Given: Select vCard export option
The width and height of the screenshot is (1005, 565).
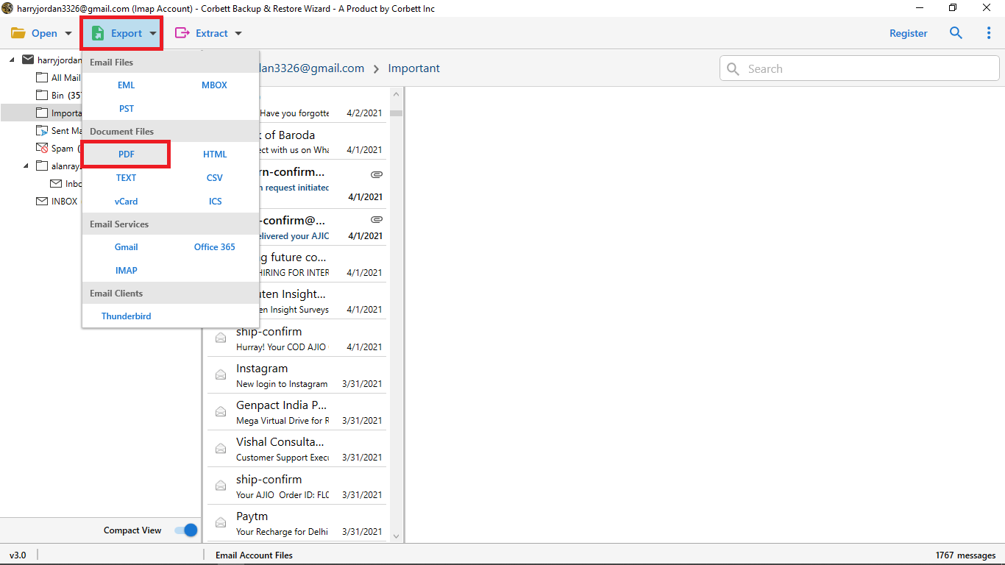Looking at the screenshot, I should coord(127,202).
